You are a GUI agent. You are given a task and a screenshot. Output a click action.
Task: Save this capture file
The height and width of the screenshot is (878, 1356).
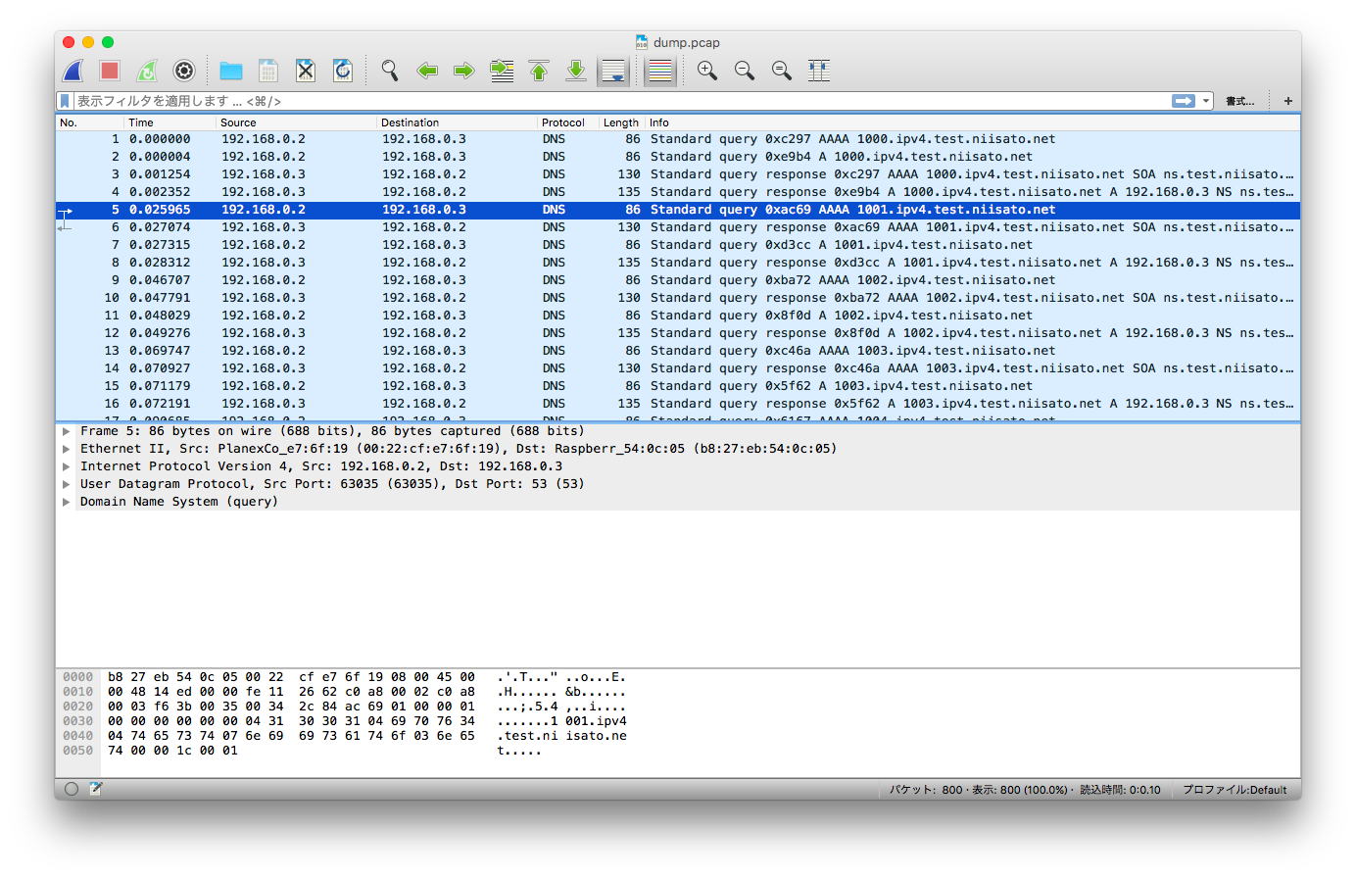click(x=268, y=71)
